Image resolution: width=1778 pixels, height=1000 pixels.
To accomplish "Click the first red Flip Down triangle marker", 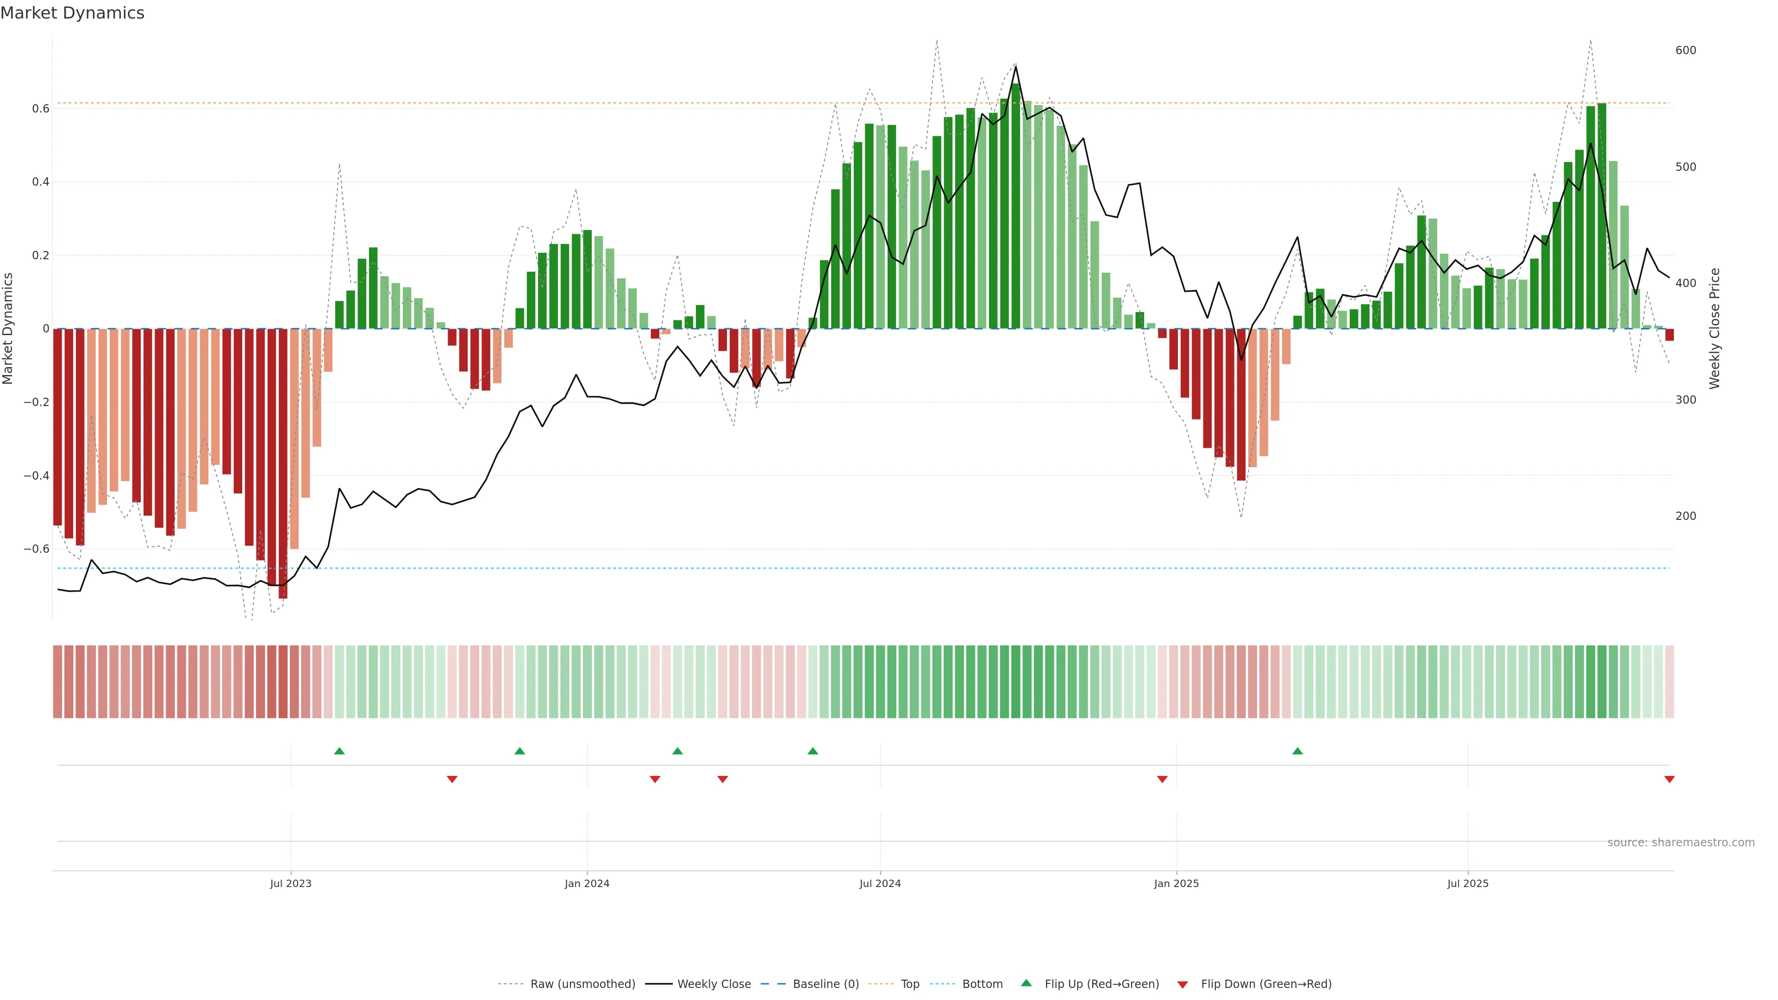I will pos(452,779).
